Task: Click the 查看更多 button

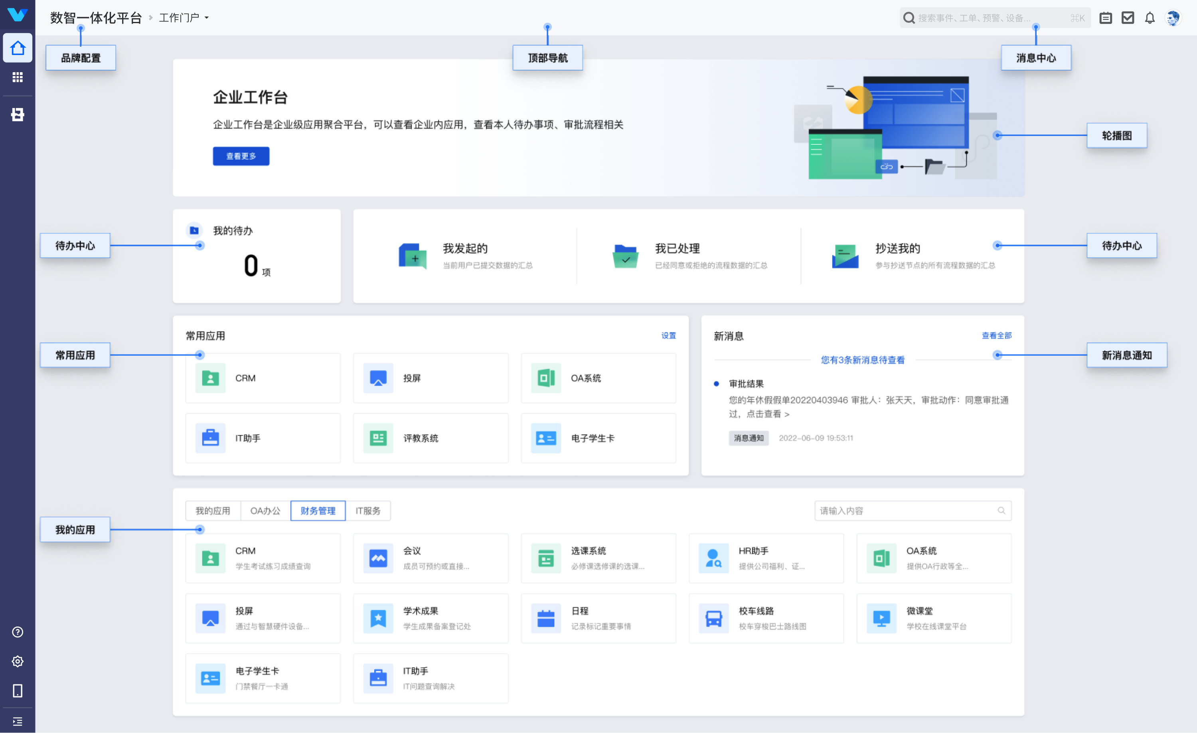Action: [x=241, y=156]
